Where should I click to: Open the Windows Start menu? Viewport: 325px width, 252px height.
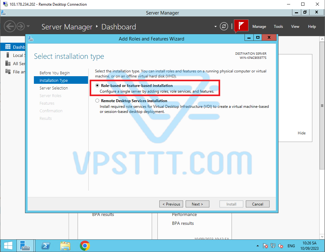click(8, 246)
